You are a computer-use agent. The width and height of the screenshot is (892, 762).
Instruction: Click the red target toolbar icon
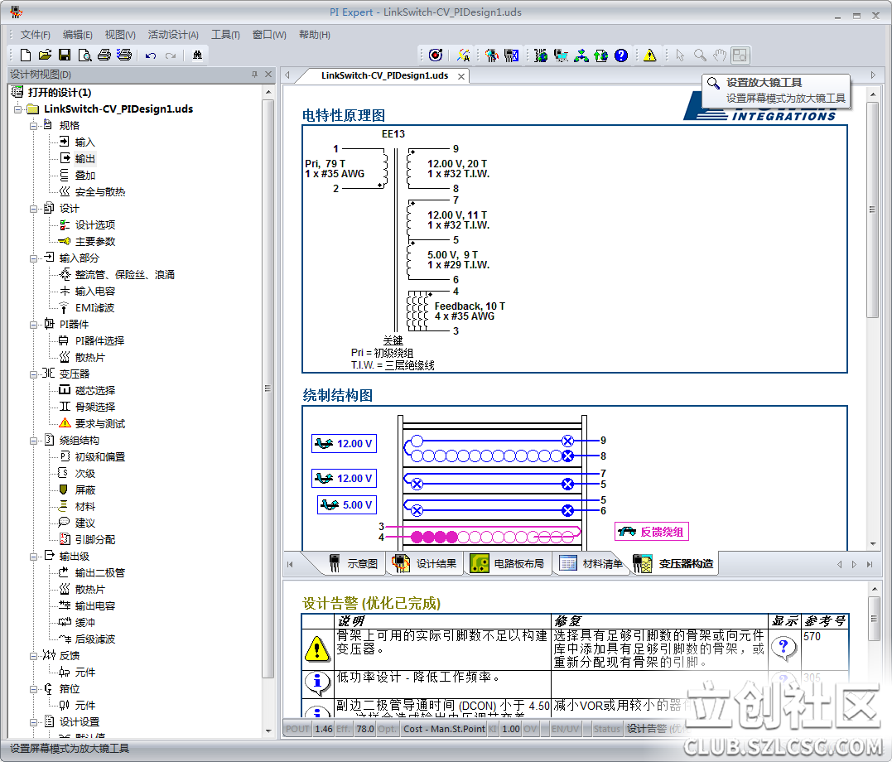[436, 55]
